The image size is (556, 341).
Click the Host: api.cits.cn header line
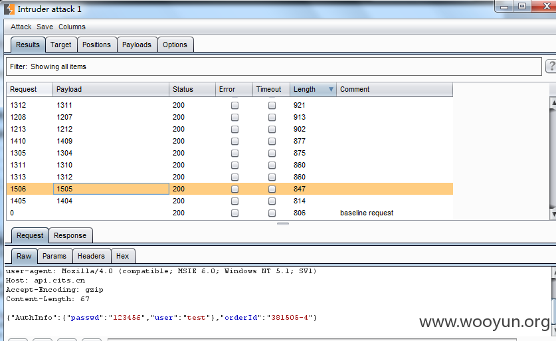pos(45,281)
